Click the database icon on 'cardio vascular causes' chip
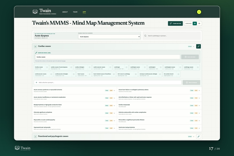 (110, 67)
